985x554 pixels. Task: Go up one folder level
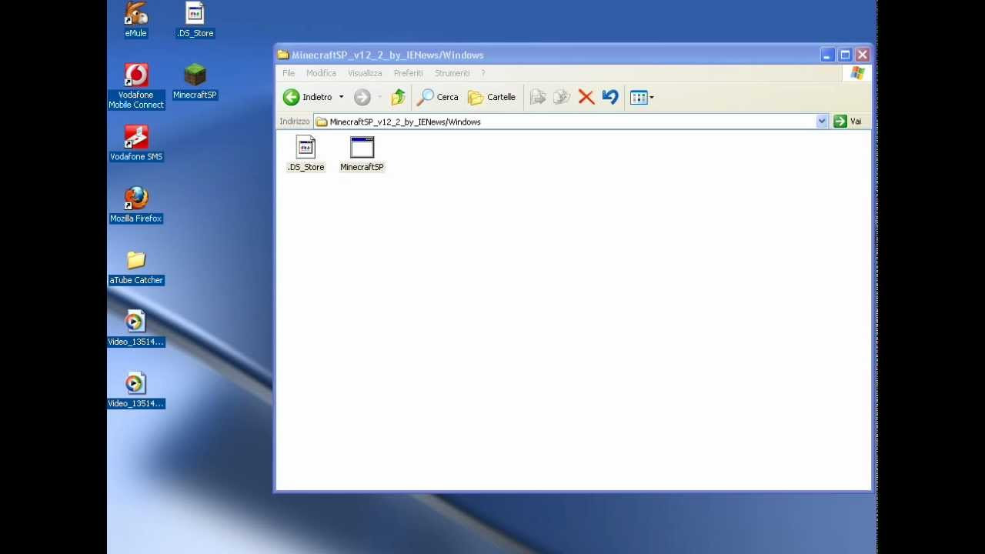(x=398, y=97)
